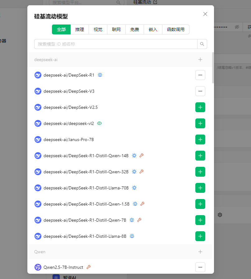The width and height of the screenshot is (251, 279).
Task: Toggle API key visibility eye icon
Action: pos(237,27)
